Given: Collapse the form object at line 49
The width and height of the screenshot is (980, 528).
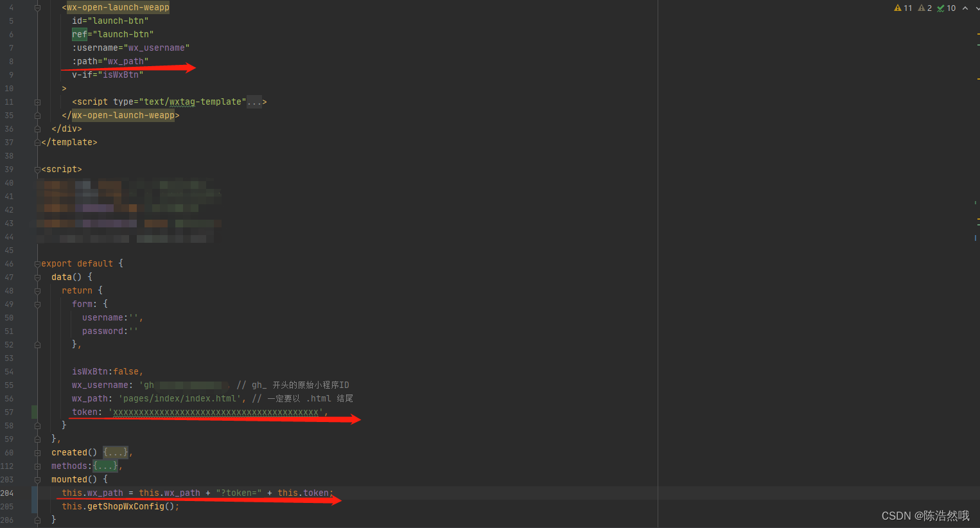Looking at the screenshot, I should click(x=37, y=304).
